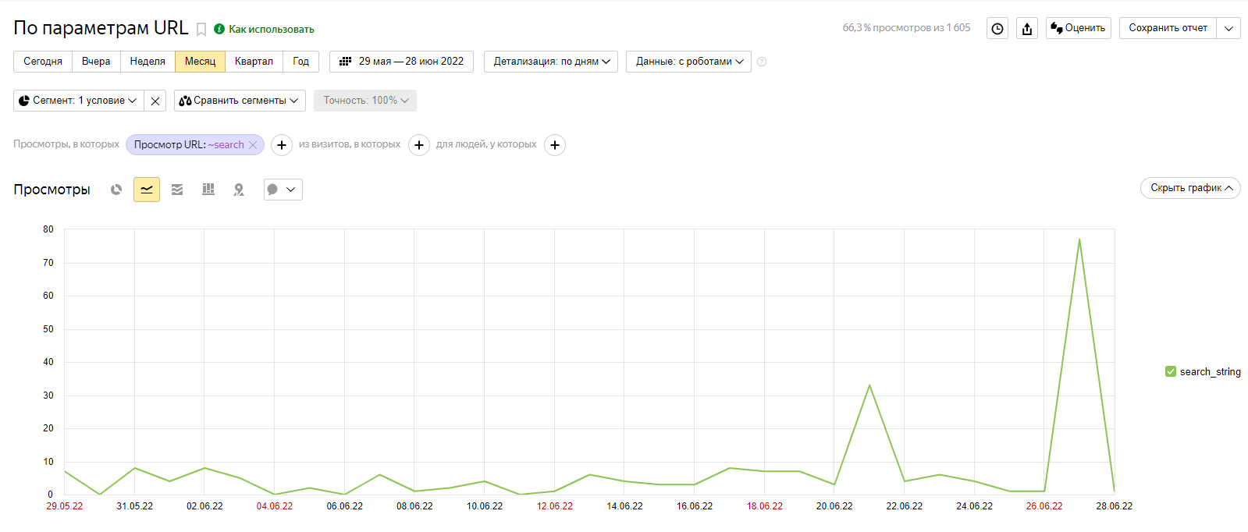Expand the 'Данные: с роботами' dropdown
This screenshot has height=532, width=1248.
[688, 62]
